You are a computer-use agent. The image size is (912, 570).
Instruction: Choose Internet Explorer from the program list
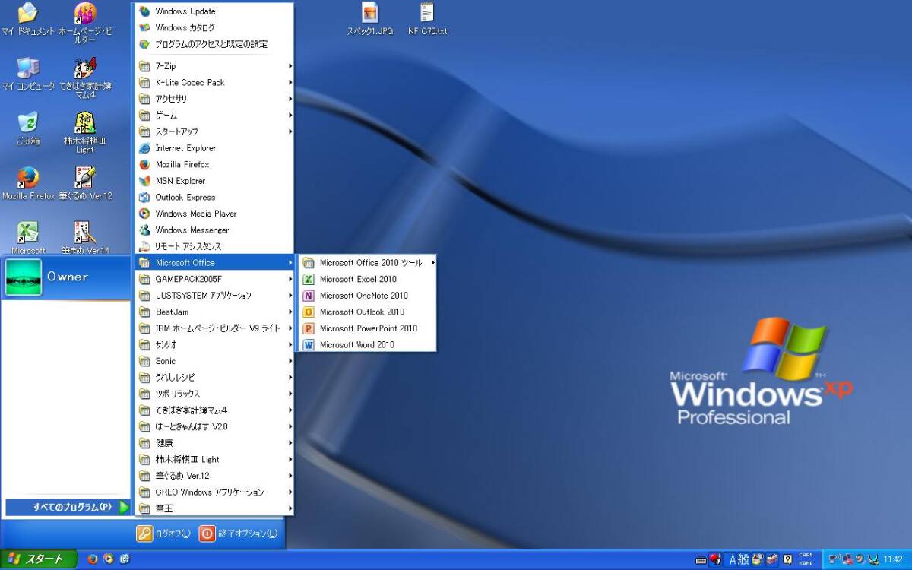[185, 148]
